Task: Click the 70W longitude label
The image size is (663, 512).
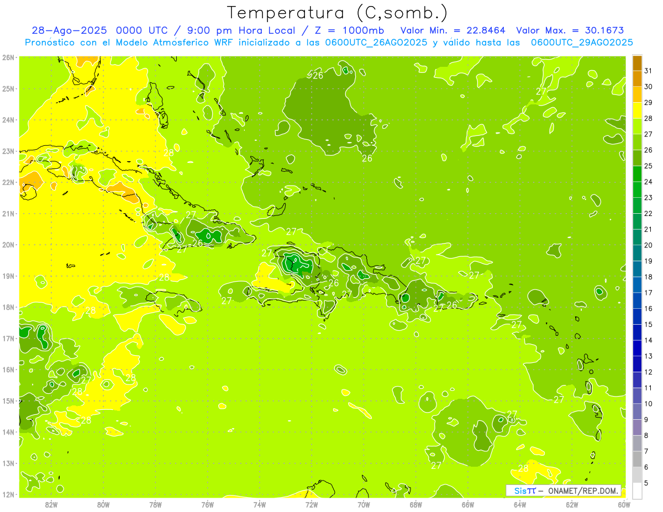Action: click(x=364, y=504)
